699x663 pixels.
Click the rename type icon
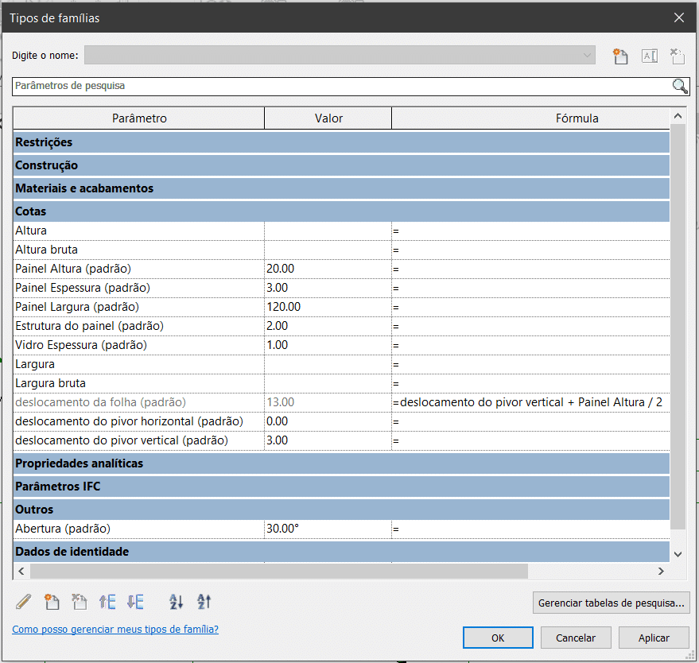click(x=650, y=56)
